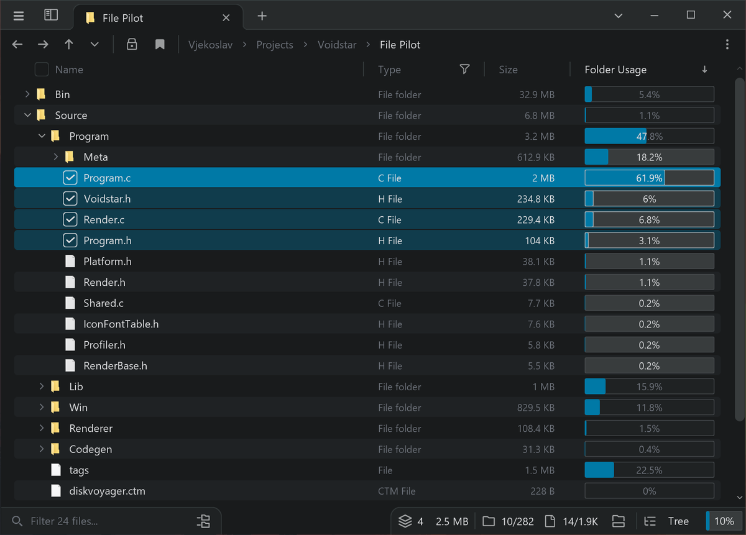Viewport: 746px width, 535px height.
Task: Go up one folder level arrow
Action: pyautogui.click(x=69, y=44)
